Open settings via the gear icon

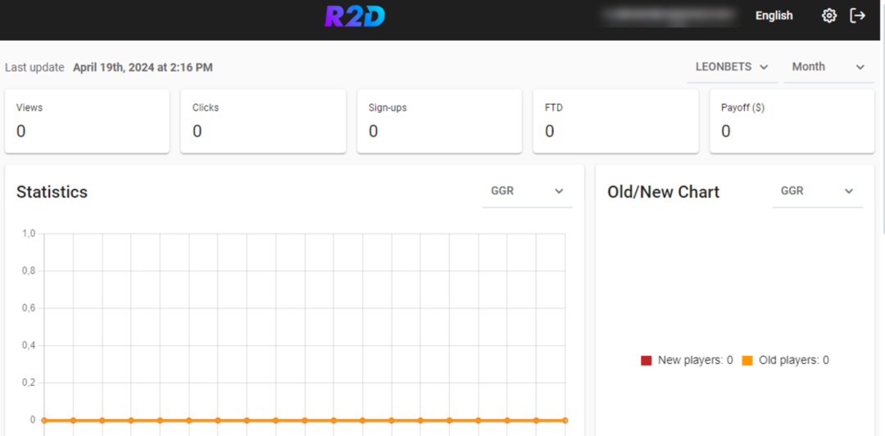(x=829, y=16)
